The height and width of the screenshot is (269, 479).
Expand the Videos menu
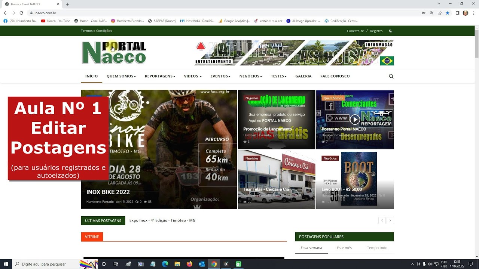coord(193,76)
